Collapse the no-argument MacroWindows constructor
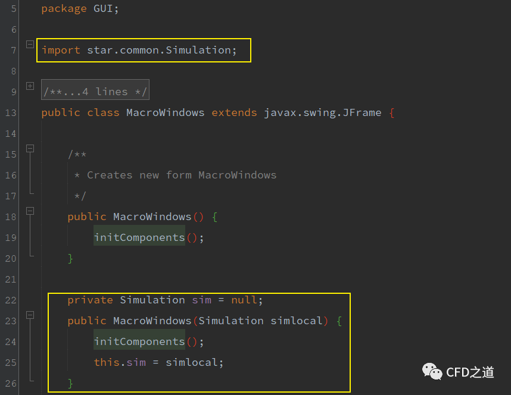The width and height of the screenshot is (511, 395). pos(30,211)
